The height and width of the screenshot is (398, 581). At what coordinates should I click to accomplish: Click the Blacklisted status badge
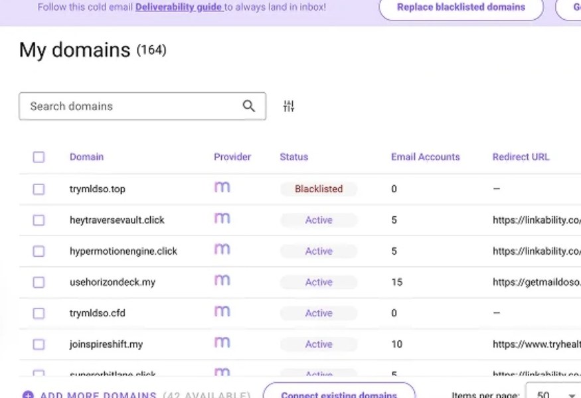(319, 189)
